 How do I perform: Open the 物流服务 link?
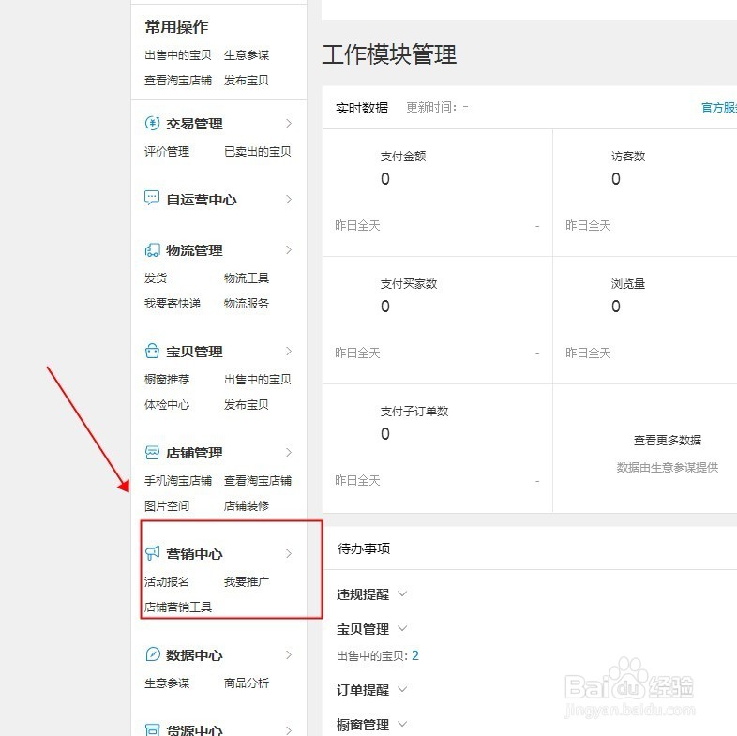[247, 303]
